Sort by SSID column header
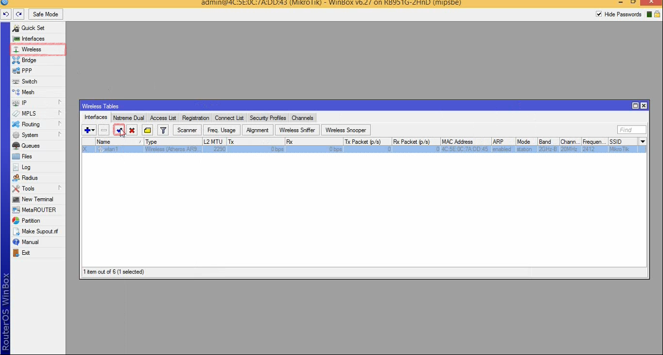The height and width of the screenshot is (355, 663). (623, 142)
